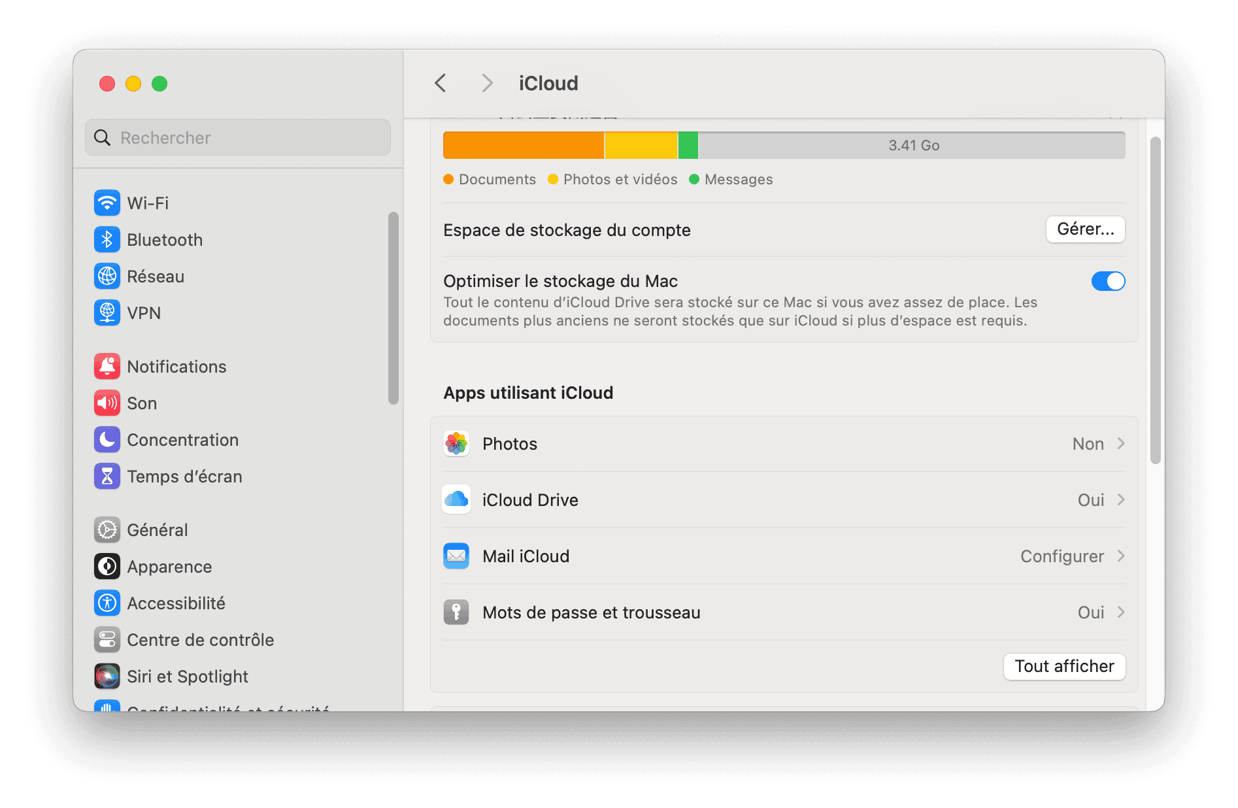Click the passwords key icon

[x=456, y=613]
